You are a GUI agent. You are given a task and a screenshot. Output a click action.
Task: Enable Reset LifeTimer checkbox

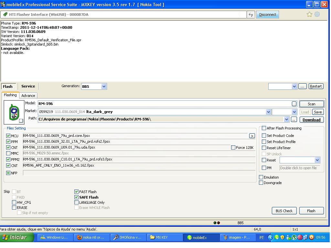(x=264, y=148)
